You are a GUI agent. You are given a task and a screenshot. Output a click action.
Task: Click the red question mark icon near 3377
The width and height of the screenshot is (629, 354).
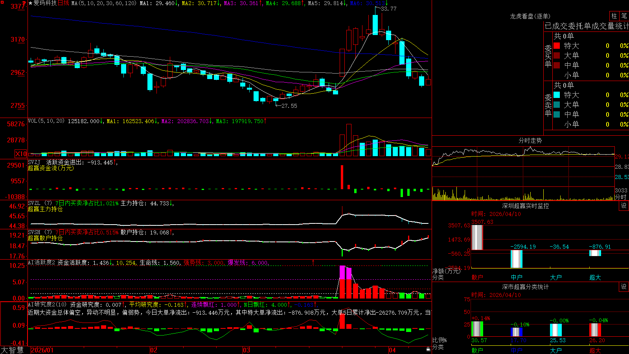point(24,3)
